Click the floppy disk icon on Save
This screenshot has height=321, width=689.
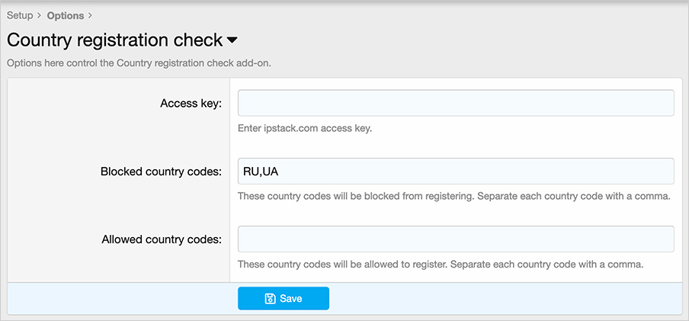point(270,299)
